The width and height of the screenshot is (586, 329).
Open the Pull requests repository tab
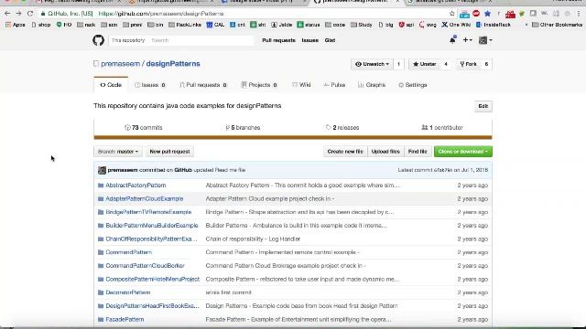tap(203, 85)
